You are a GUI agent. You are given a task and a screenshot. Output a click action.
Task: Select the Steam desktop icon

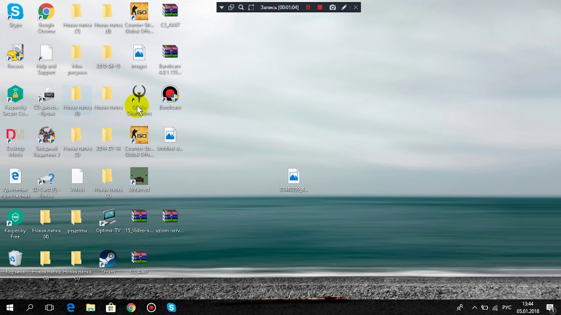(108, 262)
